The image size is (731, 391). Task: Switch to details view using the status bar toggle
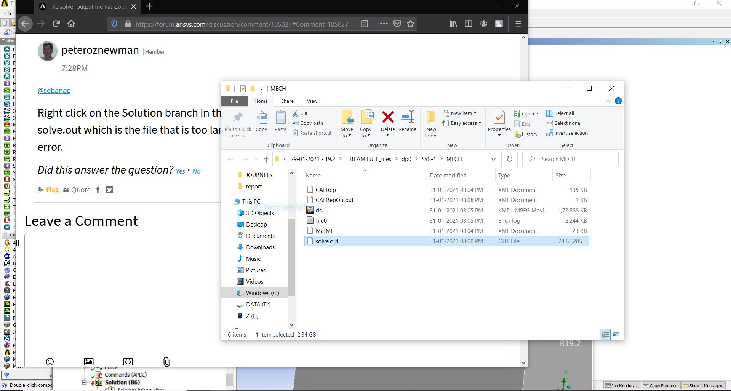[x=605, y=334]
